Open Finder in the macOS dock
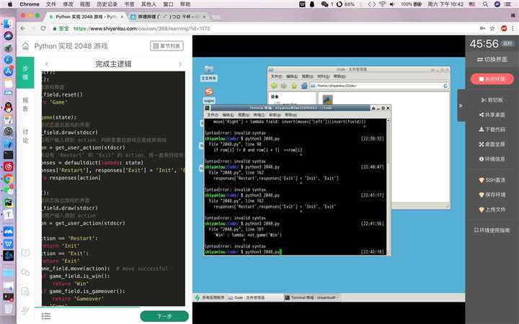Screen dimensions: 519x324 [8, 24]
